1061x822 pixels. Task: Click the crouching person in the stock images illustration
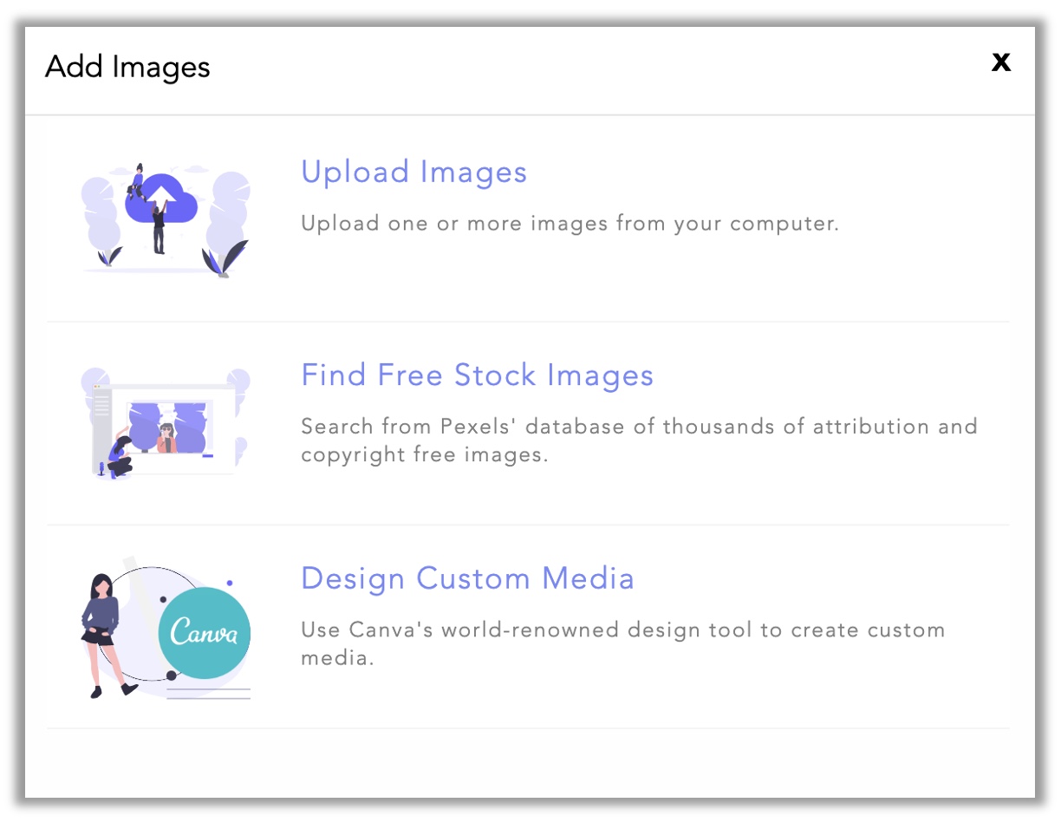tap(120, 457)
